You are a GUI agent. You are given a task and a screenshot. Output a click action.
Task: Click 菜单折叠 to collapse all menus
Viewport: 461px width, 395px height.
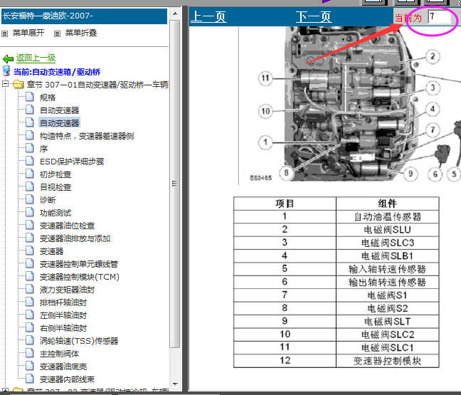81,33
